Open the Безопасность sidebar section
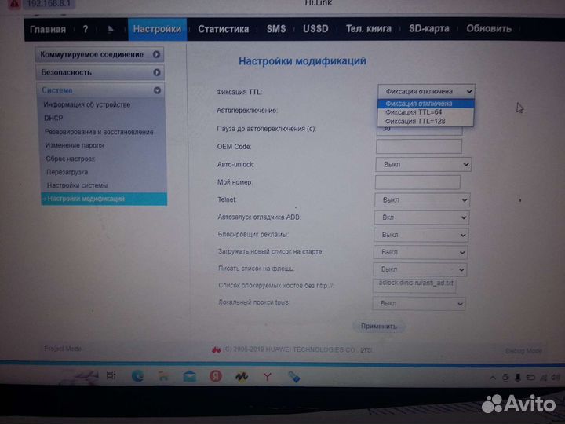The width and height of the screenshot is (565, 424). tap(100, 72)
